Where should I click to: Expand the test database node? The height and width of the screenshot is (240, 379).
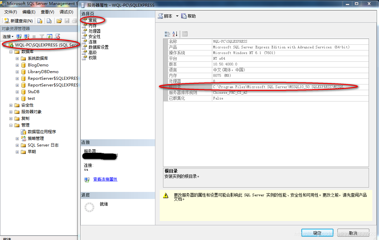(17, 98)
